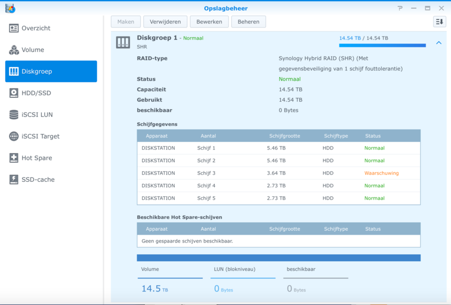Image resolution: width=451 pixels, height=305 pixels.
Task: Switch to Hot Spare menu item
Action: coord(37,158)
